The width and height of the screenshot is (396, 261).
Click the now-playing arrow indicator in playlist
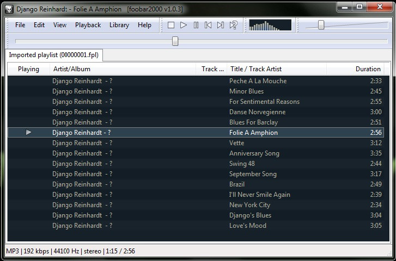click(x=28, y=132)
